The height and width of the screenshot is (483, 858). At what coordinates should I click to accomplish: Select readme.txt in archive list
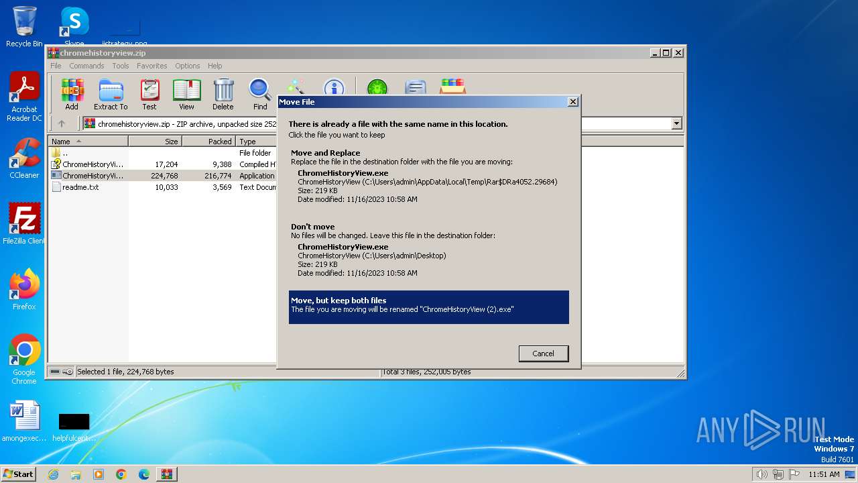(x=163, y=187)
